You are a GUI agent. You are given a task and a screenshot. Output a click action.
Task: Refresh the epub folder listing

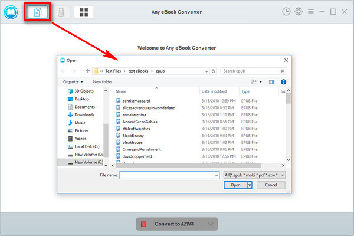coord(213,71)
